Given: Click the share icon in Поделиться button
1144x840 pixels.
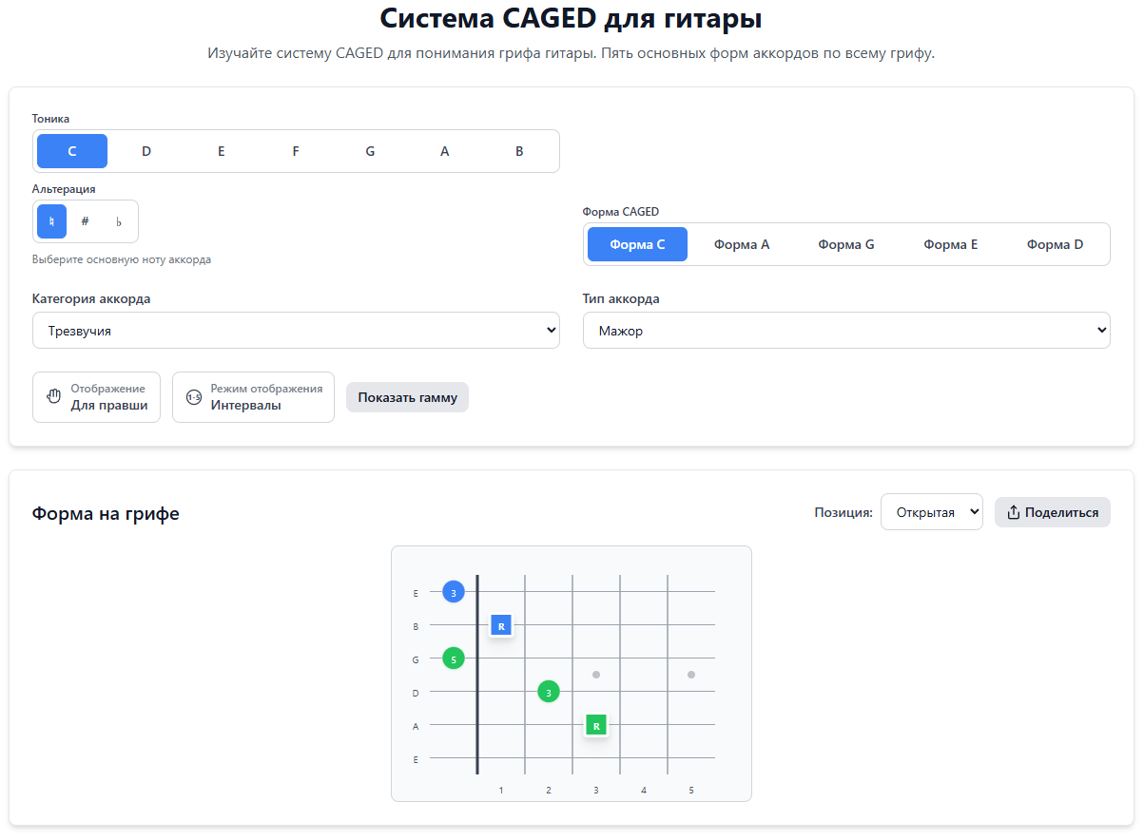Looking at the screenshot, I should point(1014,512).
